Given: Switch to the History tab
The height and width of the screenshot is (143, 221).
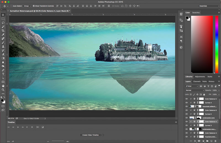Looking at the screenshot, I should click(x=211, y=81).
